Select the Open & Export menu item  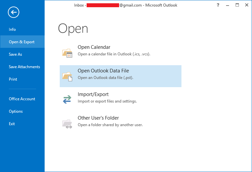[x=22, y=42]
